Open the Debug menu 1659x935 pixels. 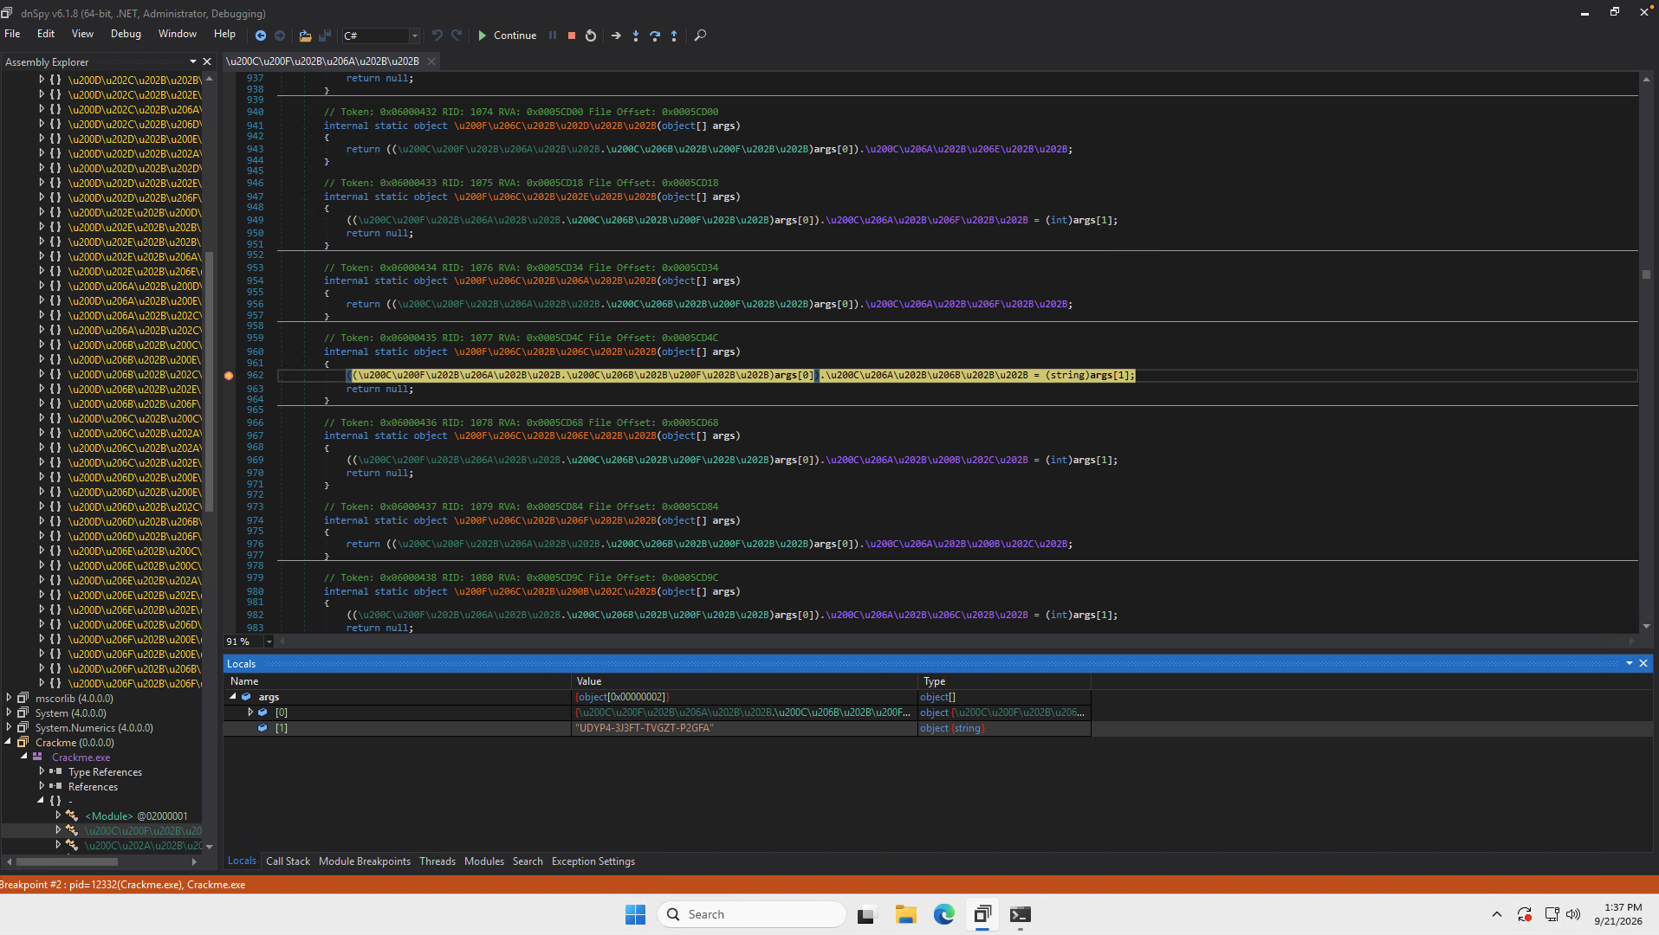[126, 34]
